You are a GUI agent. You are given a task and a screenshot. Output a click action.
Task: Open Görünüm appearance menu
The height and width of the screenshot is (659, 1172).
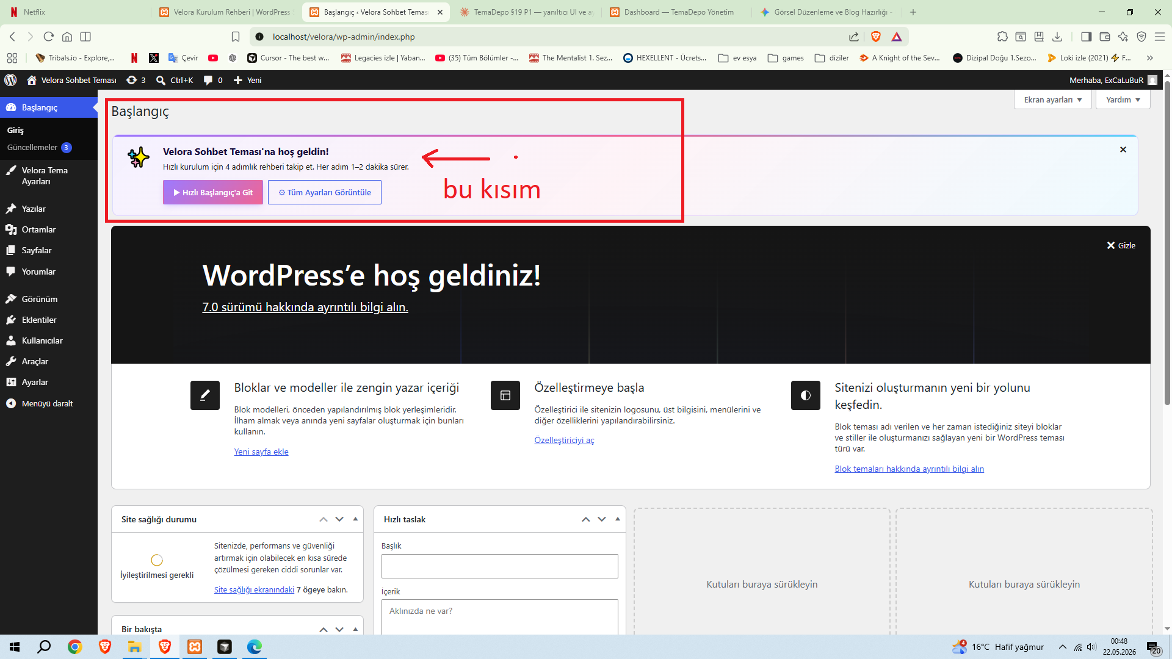(x=49, y=299)
